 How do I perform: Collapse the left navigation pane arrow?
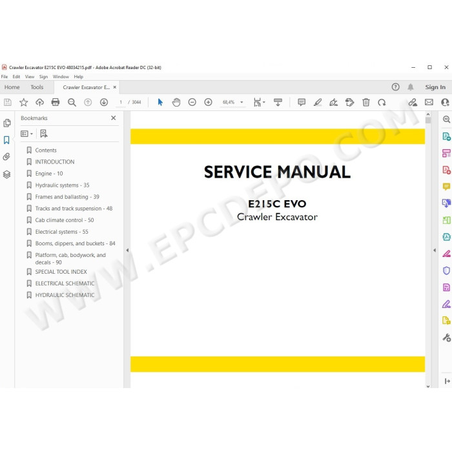point(127,251)
